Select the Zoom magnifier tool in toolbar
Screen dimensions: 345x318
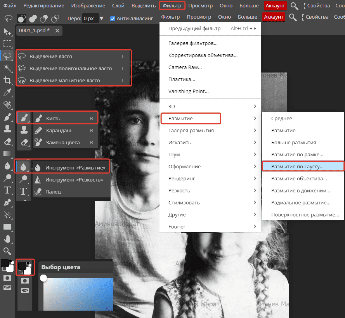[x=7, y=251]
